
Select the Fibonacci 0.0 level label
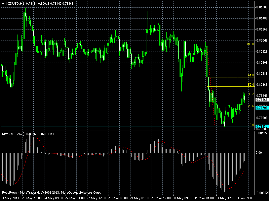(252, 125)
